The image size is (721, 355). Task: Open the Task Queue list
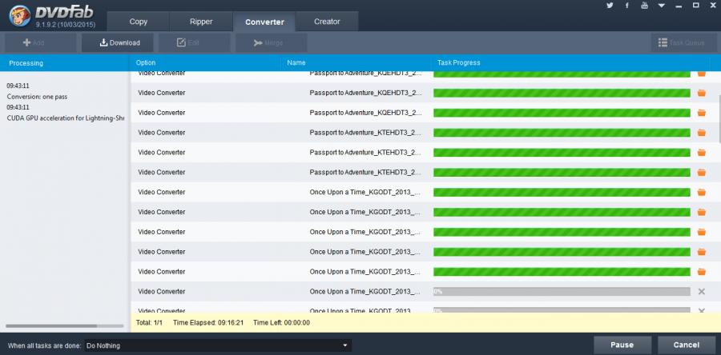click(x=683, y=42)
